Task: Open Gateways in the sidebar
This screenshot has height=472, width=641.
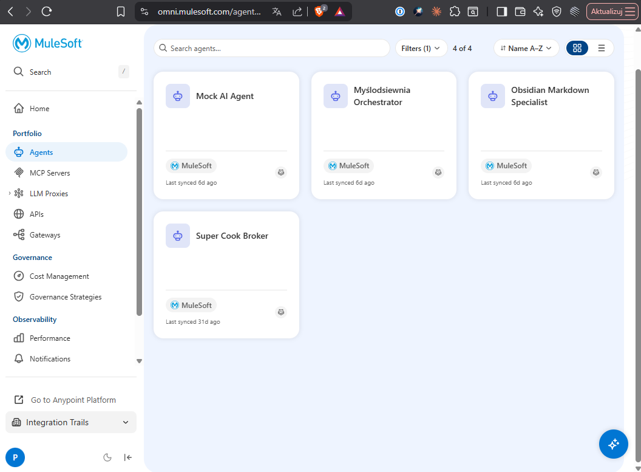Action: tap(67, 234)
